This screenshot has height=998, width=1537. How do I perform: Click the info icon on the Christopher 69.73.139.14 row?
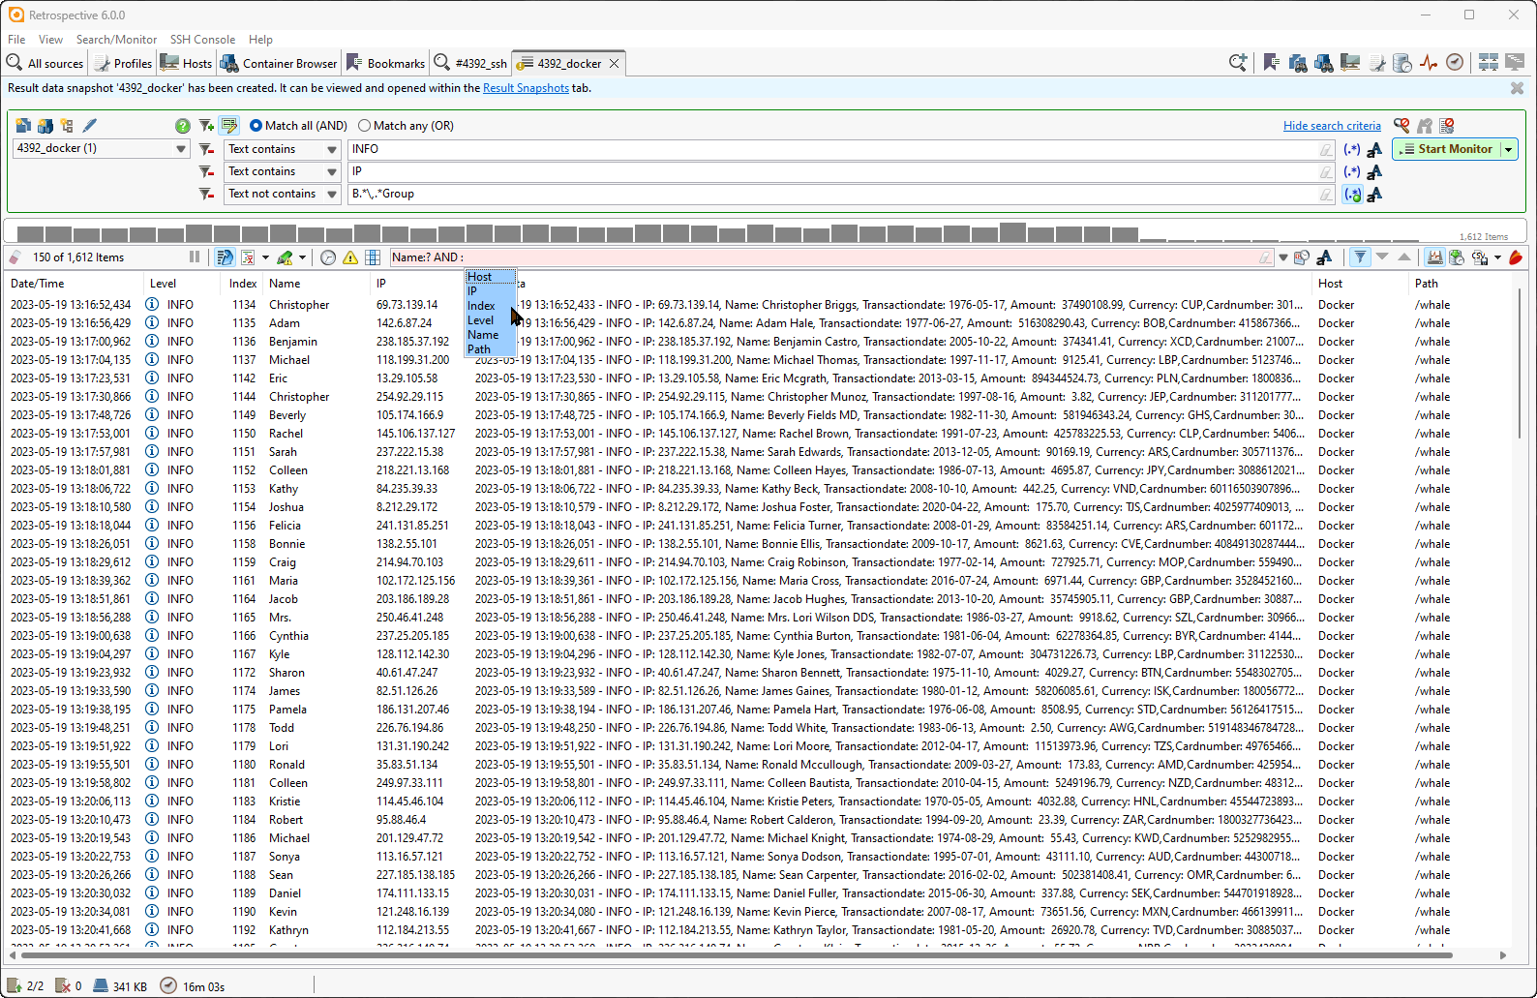click(152, 305)
